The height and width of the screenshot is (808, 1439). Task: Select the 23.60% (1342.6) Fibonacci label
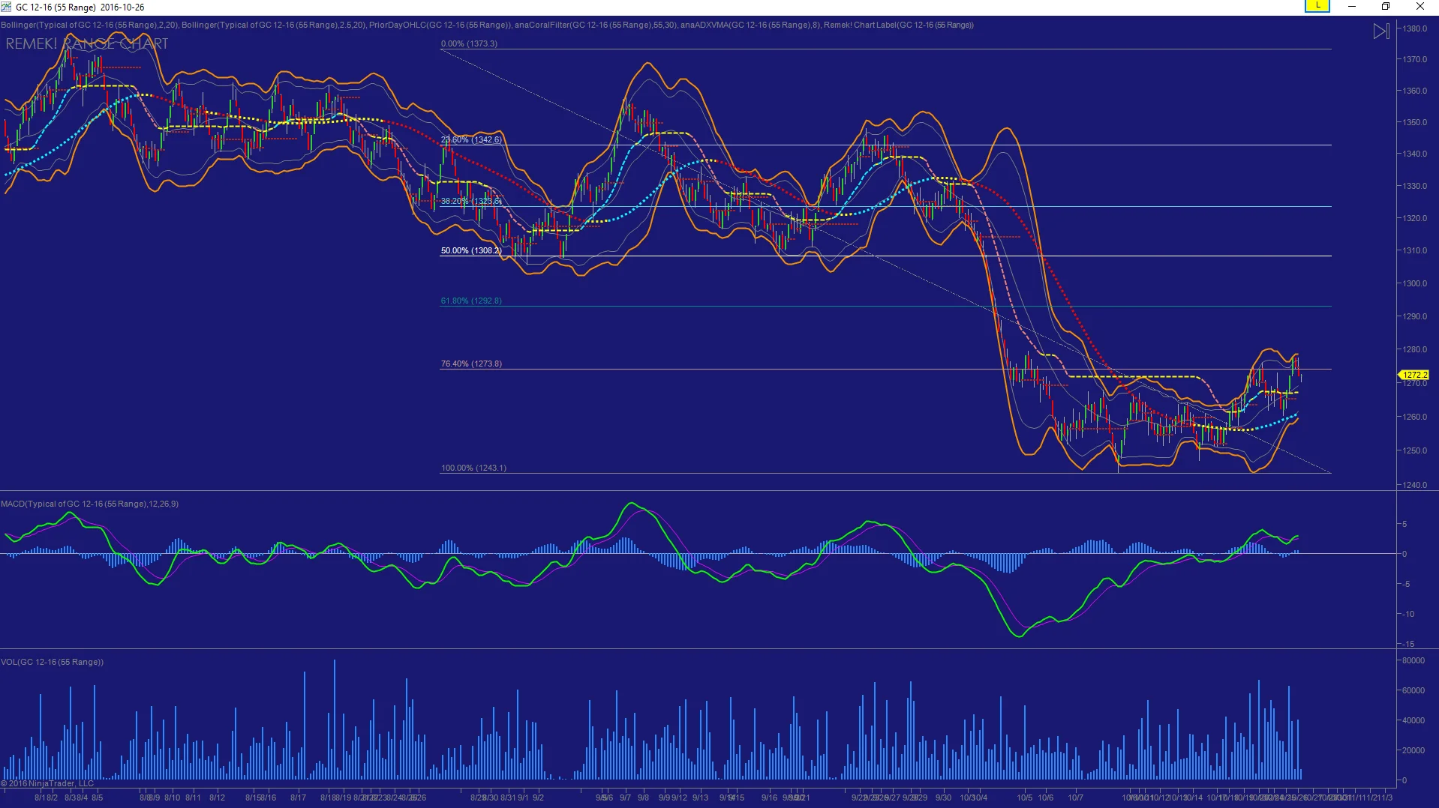[471, 139]
